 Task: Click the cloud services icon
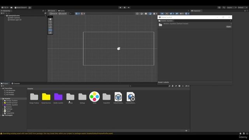click(x=11, y=7)
